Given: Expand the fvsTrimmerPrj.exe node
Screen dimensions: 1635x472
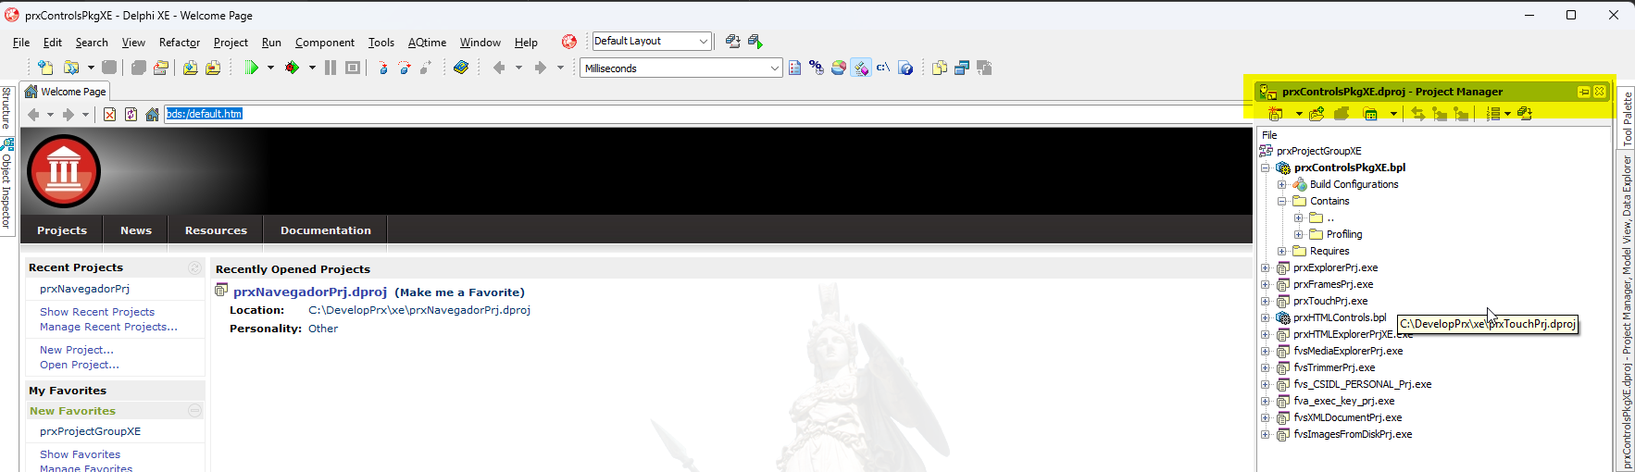Looking at the screenshot, I should (x=1266, y=367).
